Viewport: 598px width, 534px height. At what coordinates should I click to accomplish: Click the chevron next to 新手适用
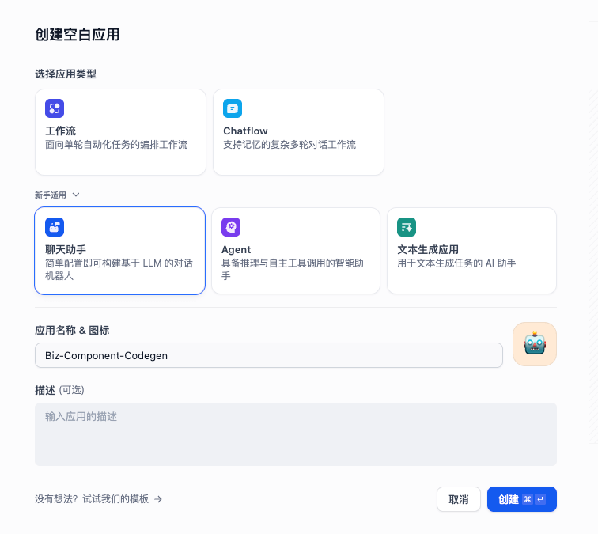tap(76, 195)
